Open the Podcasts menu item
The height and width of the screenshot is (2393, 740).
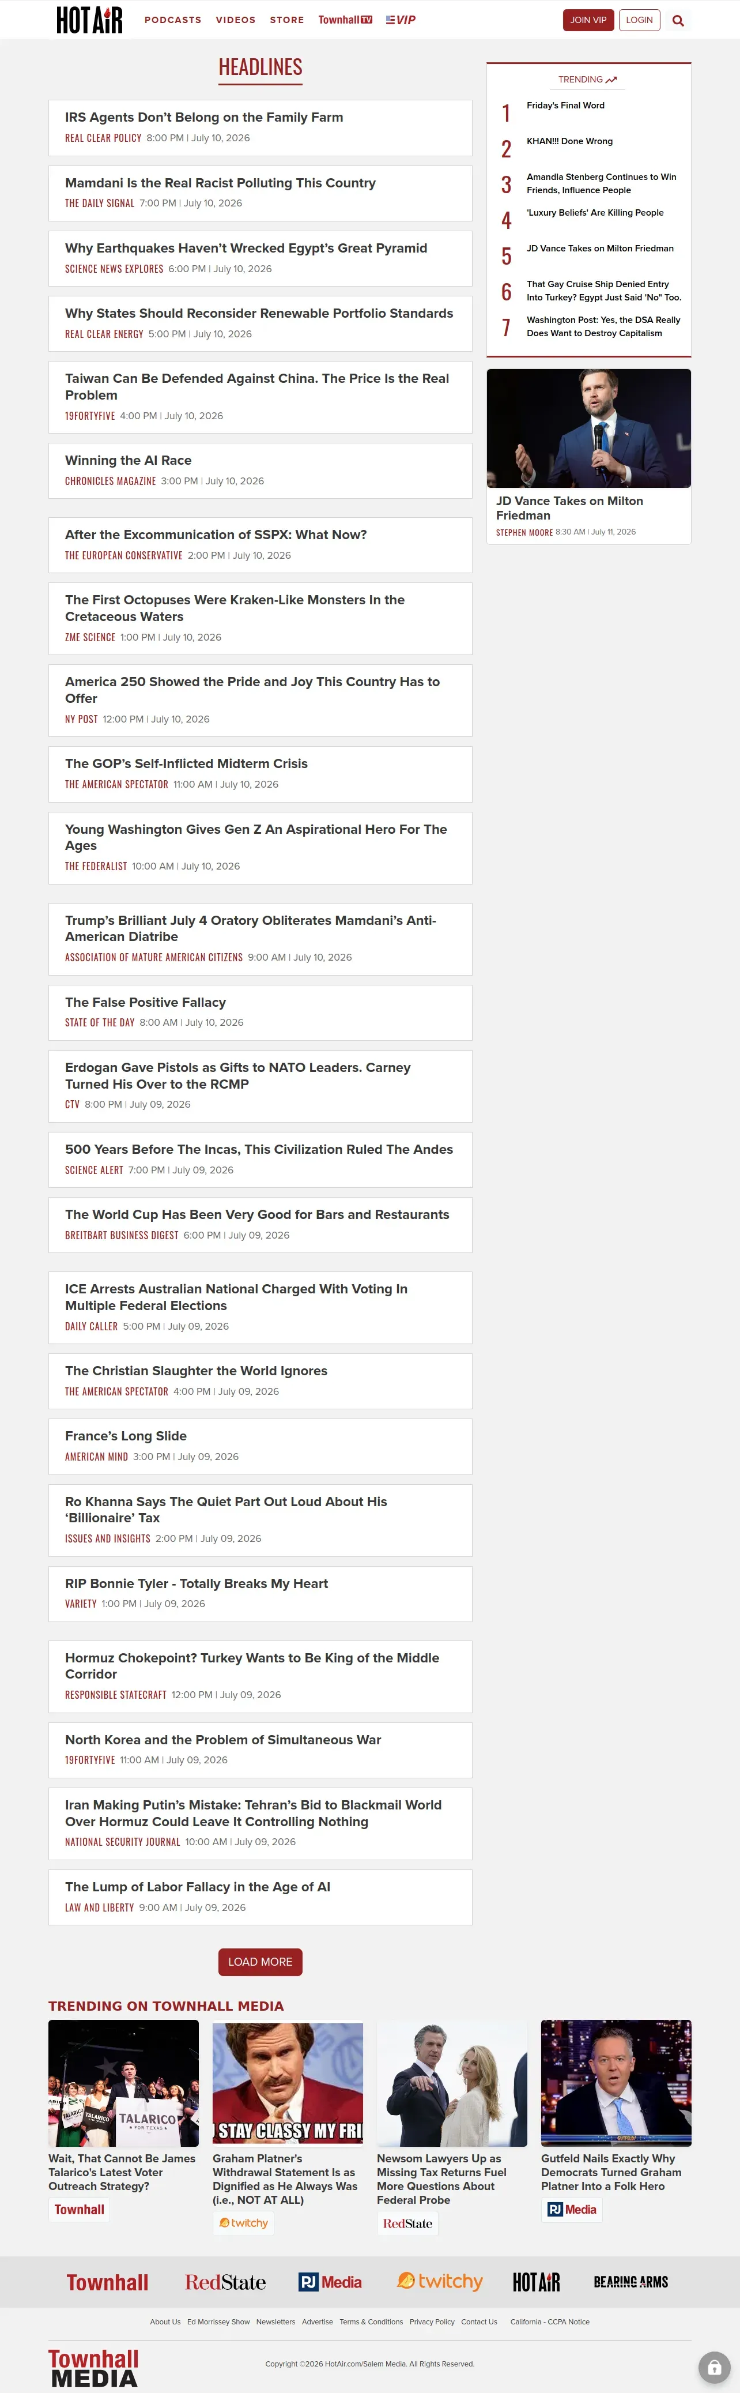(173, 20)
